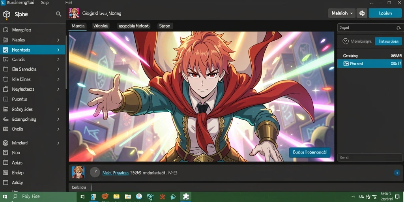Click the Mengafatt sidebar icon

click(x=6, y=30)
